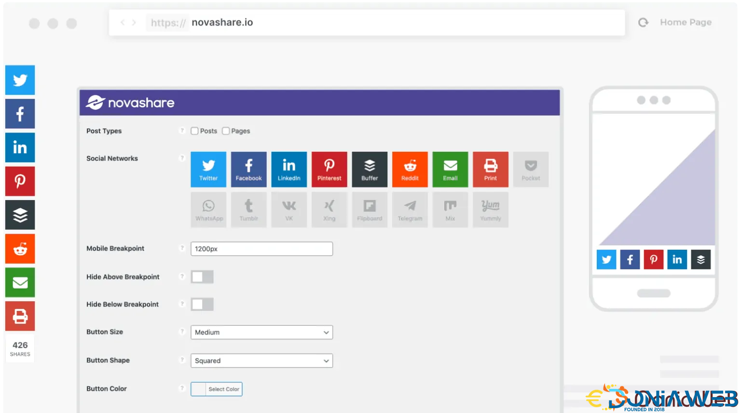The image size is (741, 413).
Task: Toggle Hide Above Breakpoint switch
Action: (x=202, y=277)
